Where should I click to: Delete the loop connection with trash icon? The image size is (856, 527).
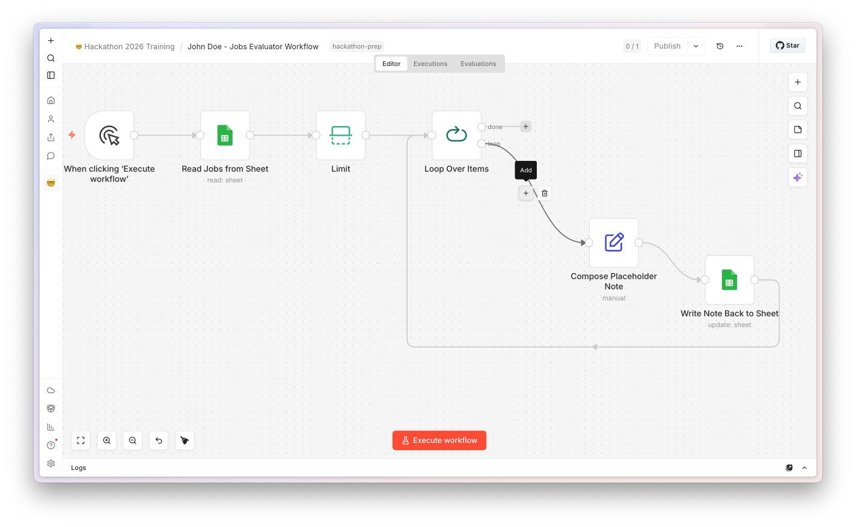click(x=545, y=193)
